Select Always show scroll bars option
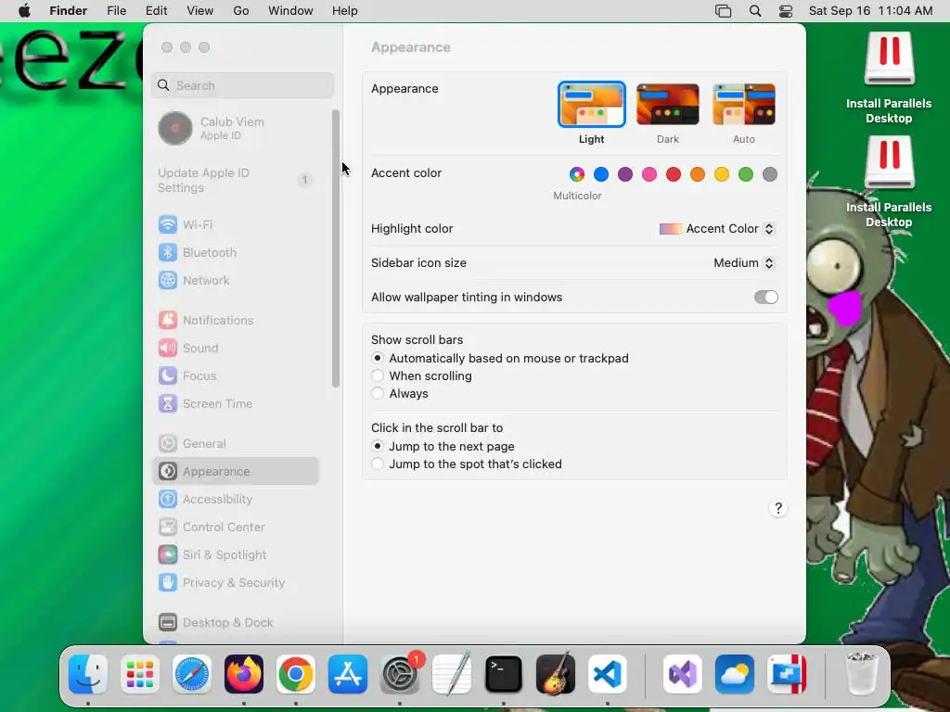The height and width of the screenshot is (712, 950). coord(378,393)
